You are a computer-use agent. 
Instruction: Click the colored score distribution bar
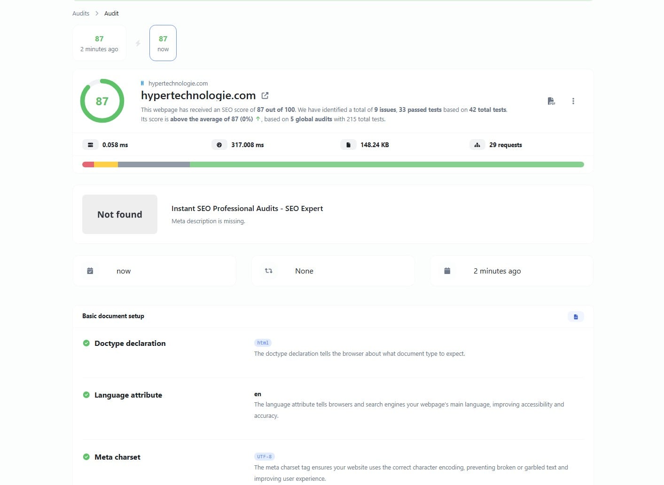tap(333, 164)
